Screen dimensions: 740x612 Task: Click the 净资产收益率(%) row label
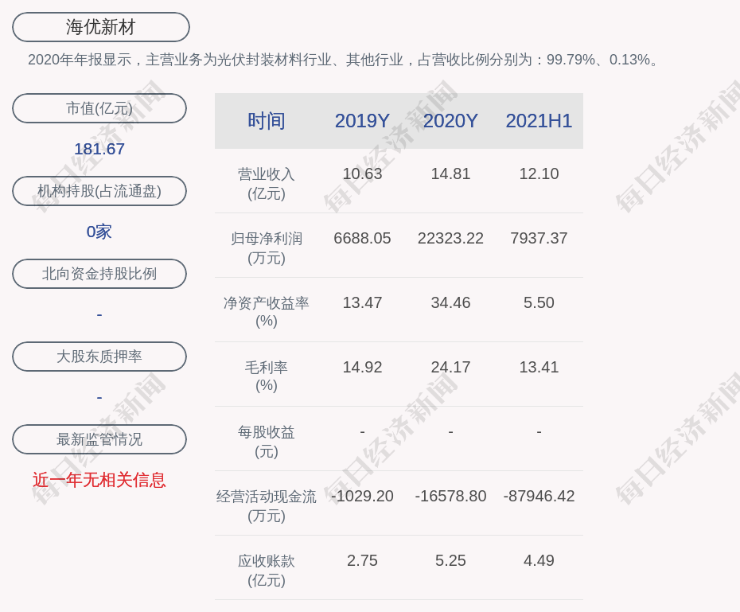pyautogui.click(x=267, y=312)
